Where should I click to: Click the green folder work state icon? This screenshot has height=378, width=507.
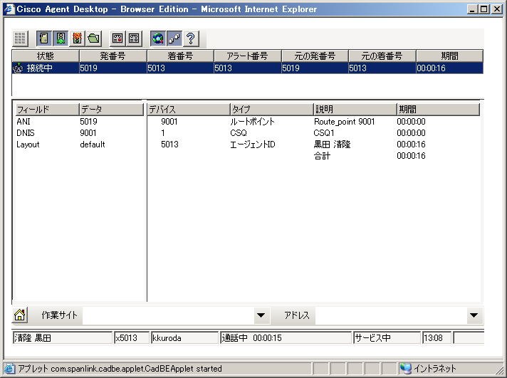[93, 38]
